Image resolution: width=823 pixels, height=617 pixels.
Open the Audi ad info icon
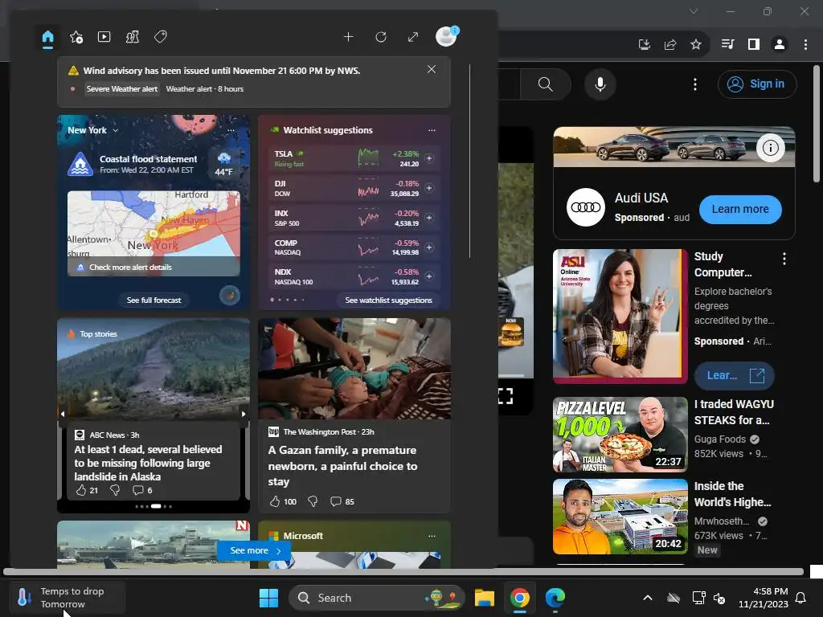[x=770, y=148]
